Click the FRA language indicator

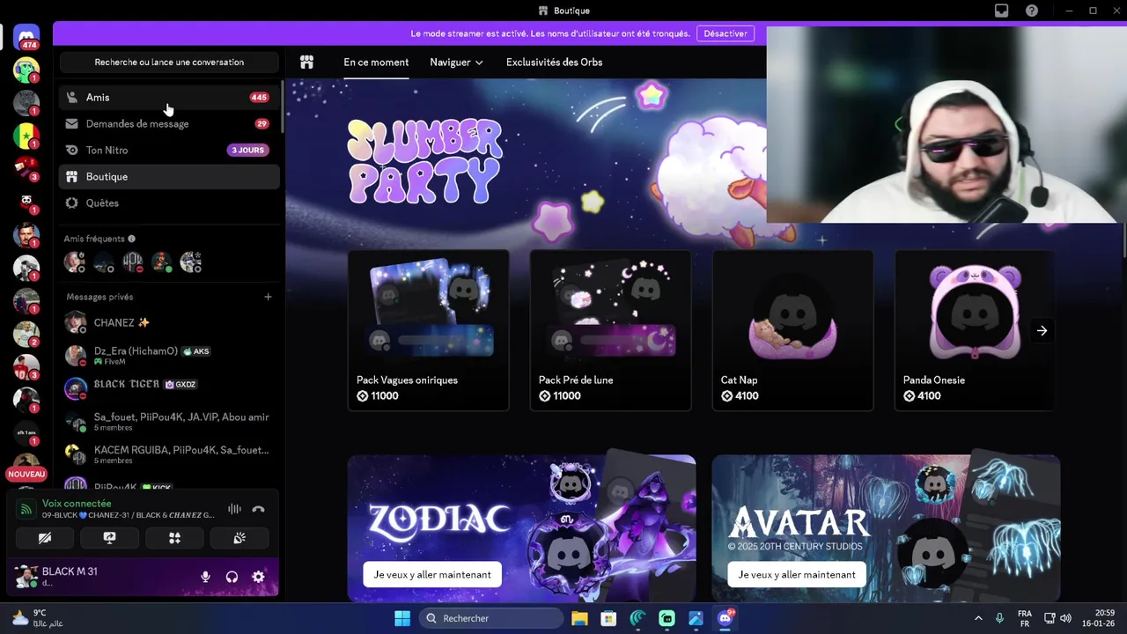point(1025,618)
